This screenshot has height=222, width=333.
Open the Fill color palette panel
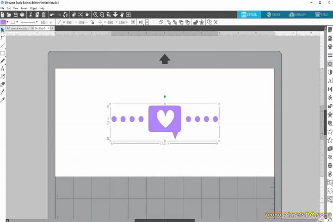point(330,47)
